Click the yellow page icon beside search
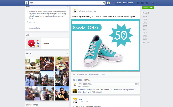 108,3
